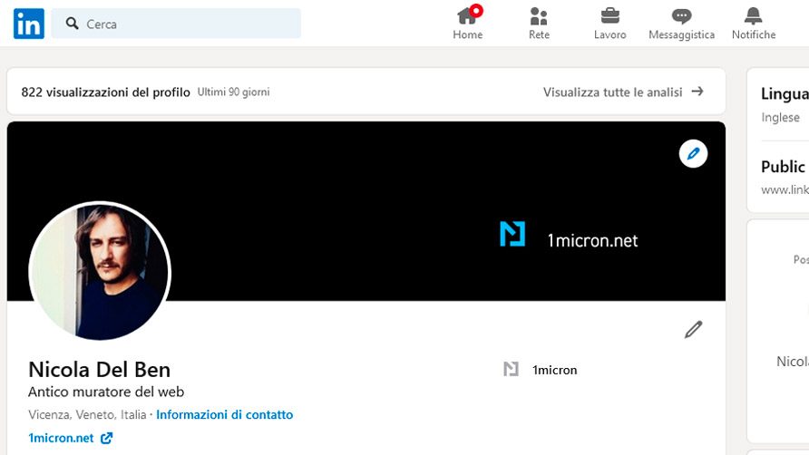Open Informazioni di contatto
809x455 pixels.
pyautogui.click(x=224, y=415)
